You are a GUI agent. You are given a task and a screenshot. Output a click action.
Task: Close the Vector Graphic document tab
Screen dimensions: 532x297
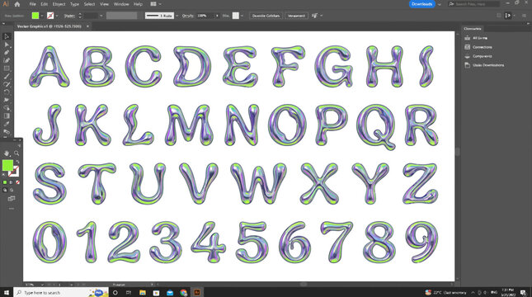(87, 26)
